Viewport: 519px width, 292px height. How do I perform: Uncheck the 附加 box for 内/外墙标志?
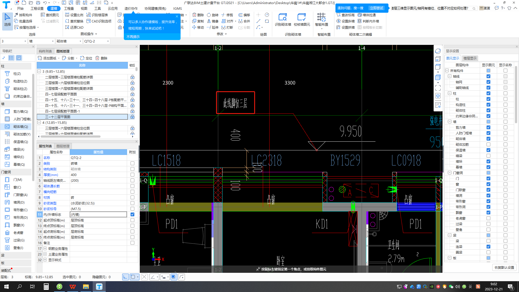click(x=132, y=214)
